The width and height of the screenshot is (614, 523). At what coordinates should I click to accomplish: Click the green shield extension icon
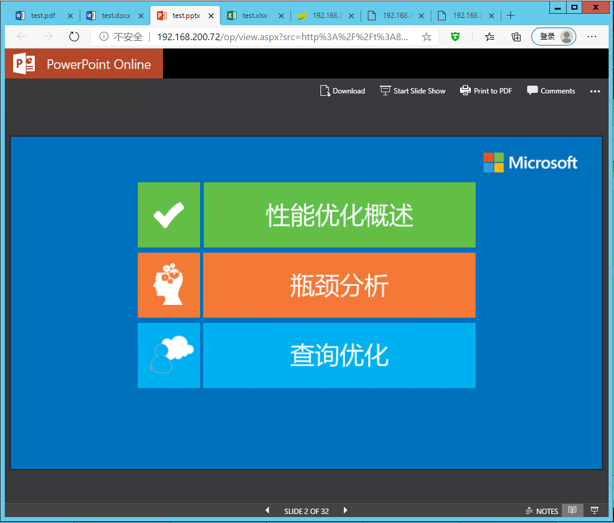(x=455, y=37)
